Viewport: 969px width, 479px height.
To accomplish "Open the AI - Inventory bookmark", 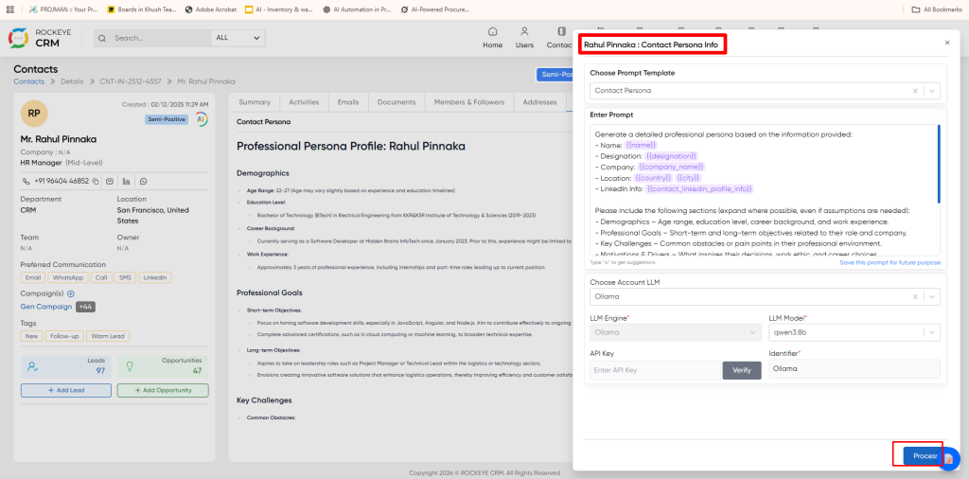I will [280, 9].
